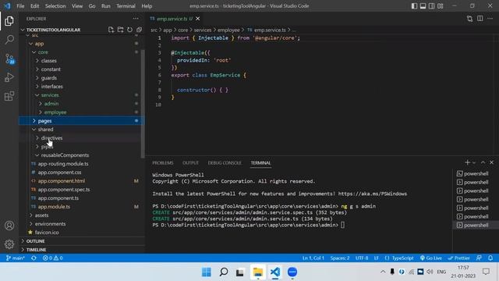
Task: Click Prettier status bar item
Action: pos(459,258)
